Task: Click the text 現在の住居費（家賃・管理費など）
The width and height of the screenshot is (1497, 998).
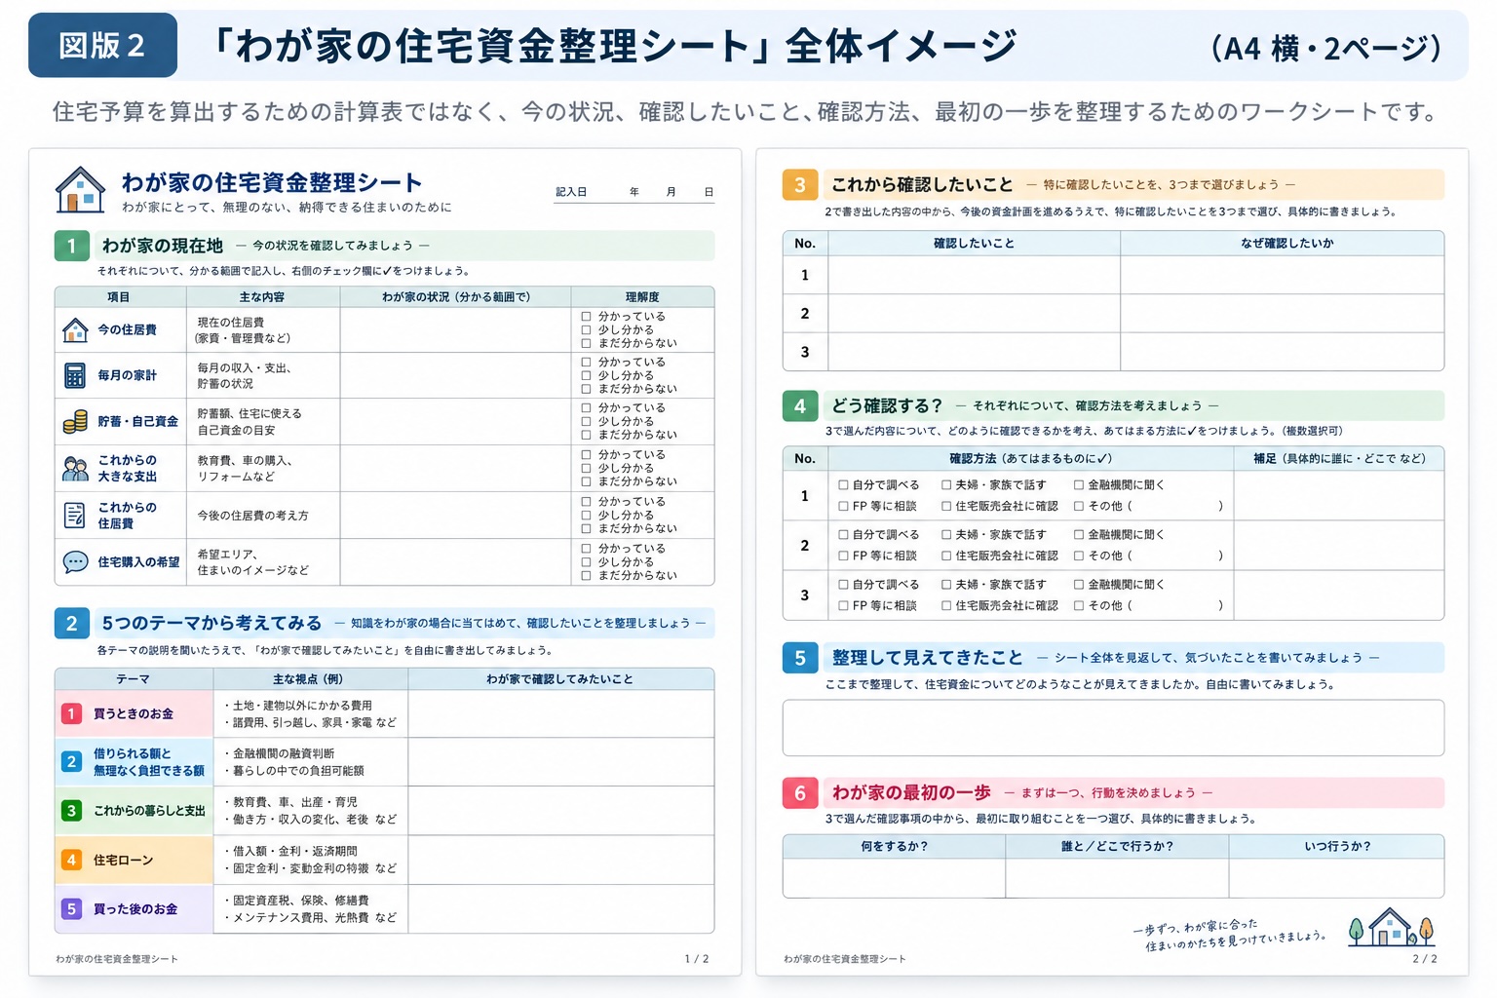Action: 242,329
